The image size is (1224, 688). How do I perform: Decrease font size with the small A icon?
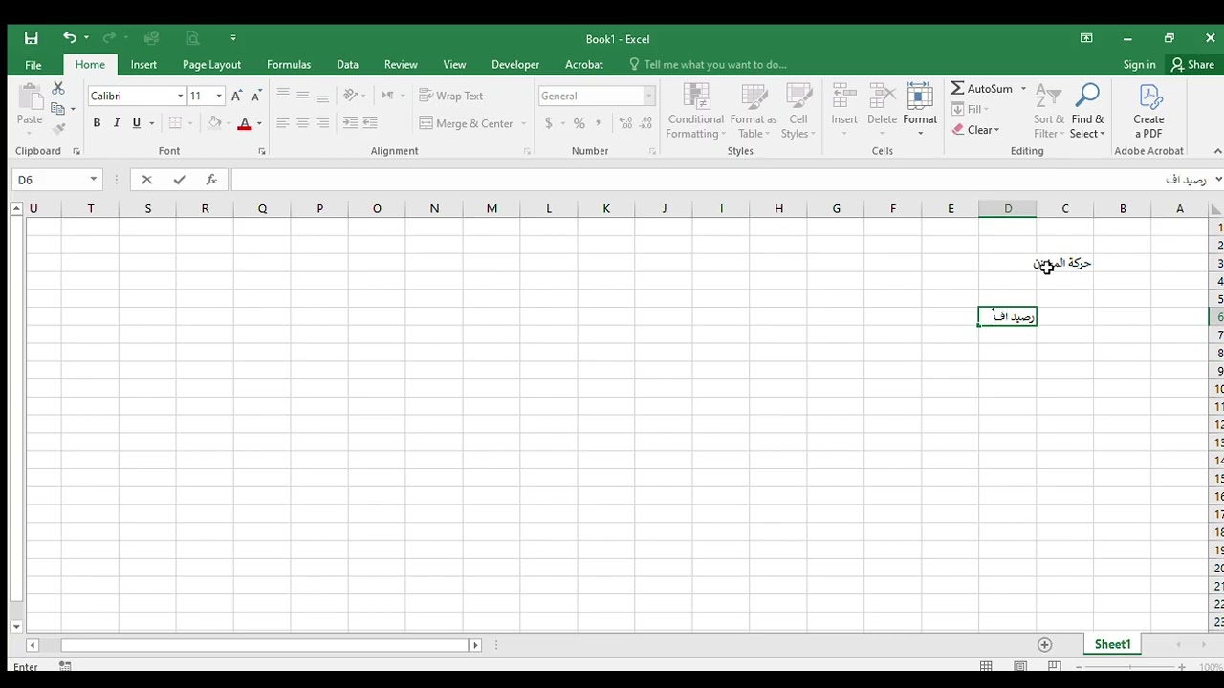click(x=256, y=96)
